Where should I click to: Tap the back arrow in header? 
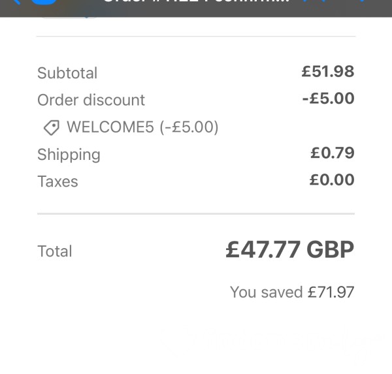(16, 2)
